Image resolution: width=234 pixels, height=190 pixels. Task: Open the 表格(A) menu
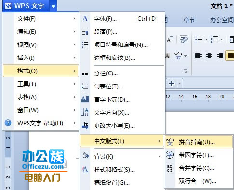(41, 97)
